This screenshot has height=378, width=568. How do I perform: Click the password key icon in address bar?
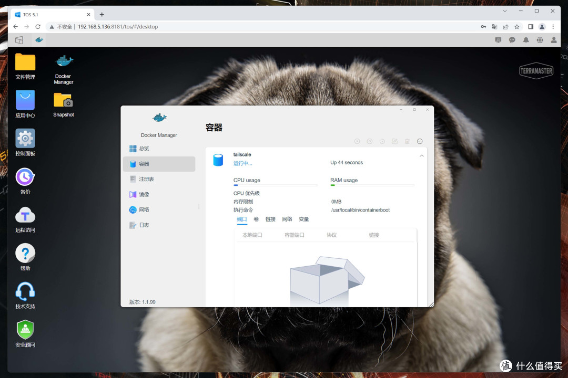tap(483, 27)
